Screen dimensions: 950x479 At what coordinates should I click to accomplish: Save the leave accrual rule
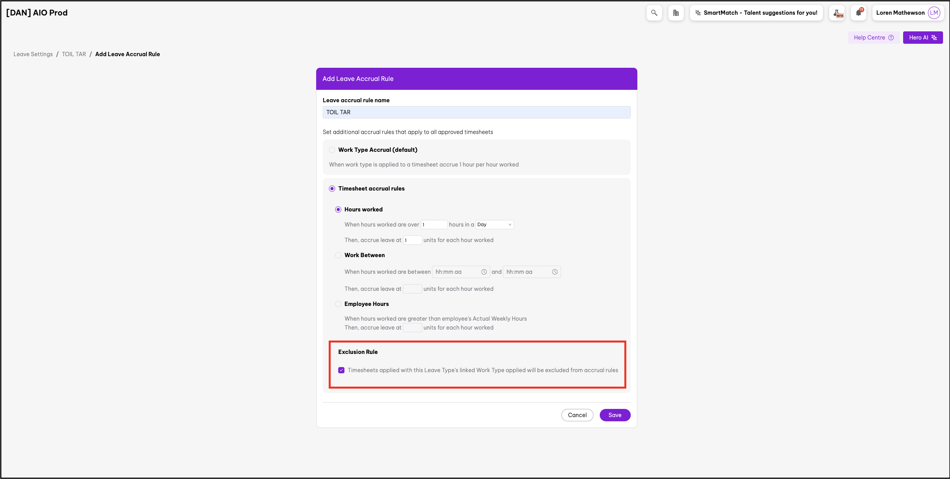click(614, 415)
